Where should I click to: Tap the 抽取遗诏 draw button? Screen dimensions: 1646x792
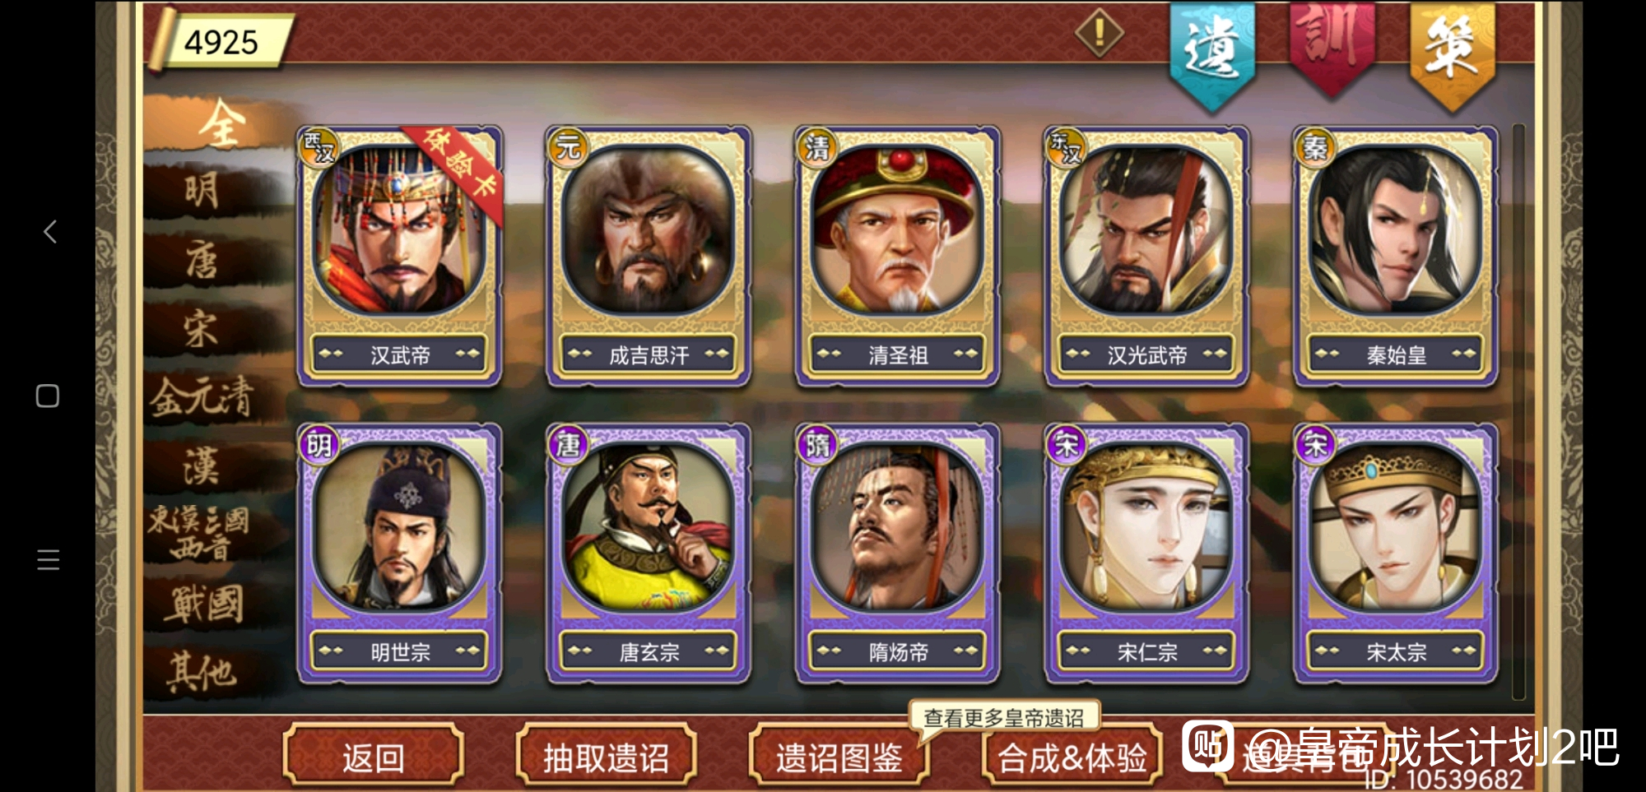coord(606,756)
